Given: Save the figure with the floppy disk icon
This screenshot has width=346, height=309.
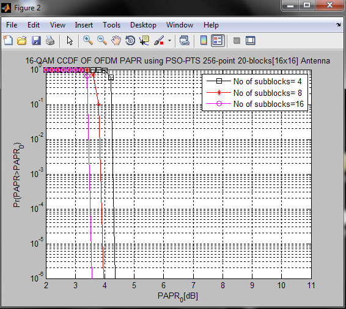Looking at the screenshot, I should [x=36, y=41].
